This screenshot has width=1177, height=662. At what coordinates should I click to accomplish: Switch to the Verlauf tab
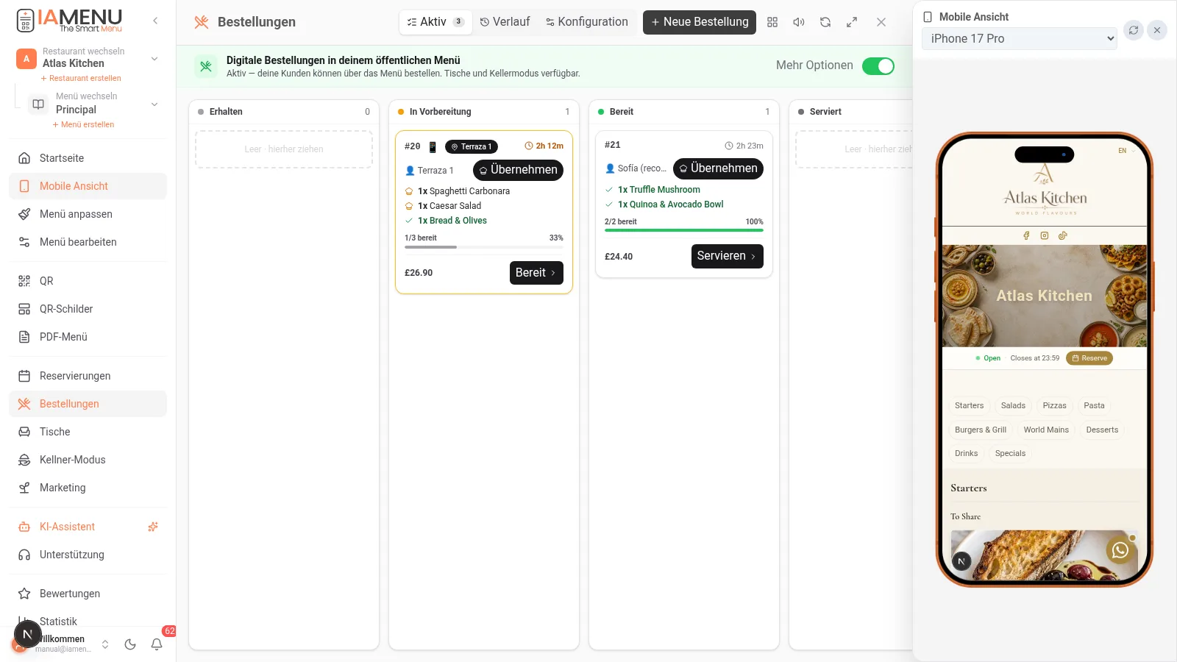505,22
